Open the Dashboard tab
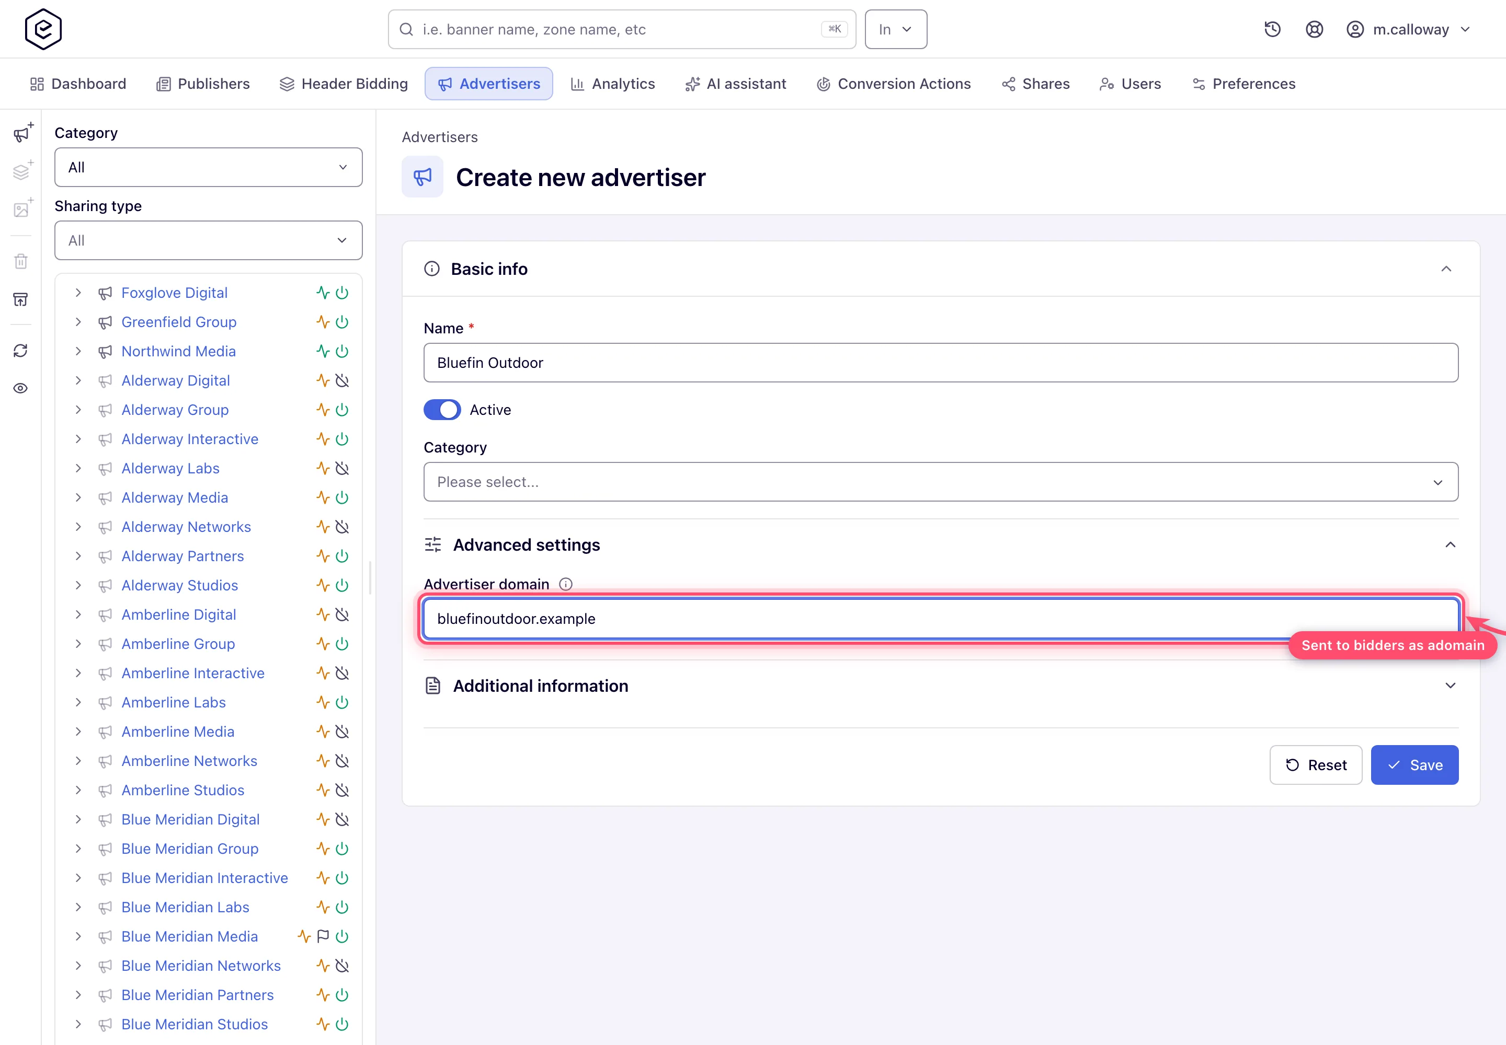The image size is (1506, 1045). point(78,84)
